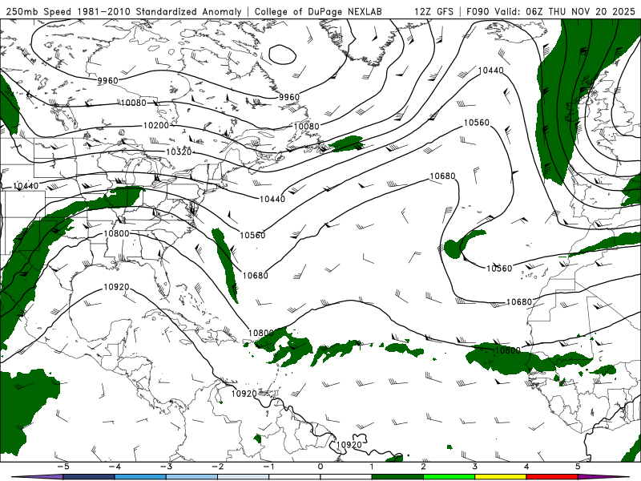Pick the blue −4 to −3 color bar segment

[x=141, y=477]
